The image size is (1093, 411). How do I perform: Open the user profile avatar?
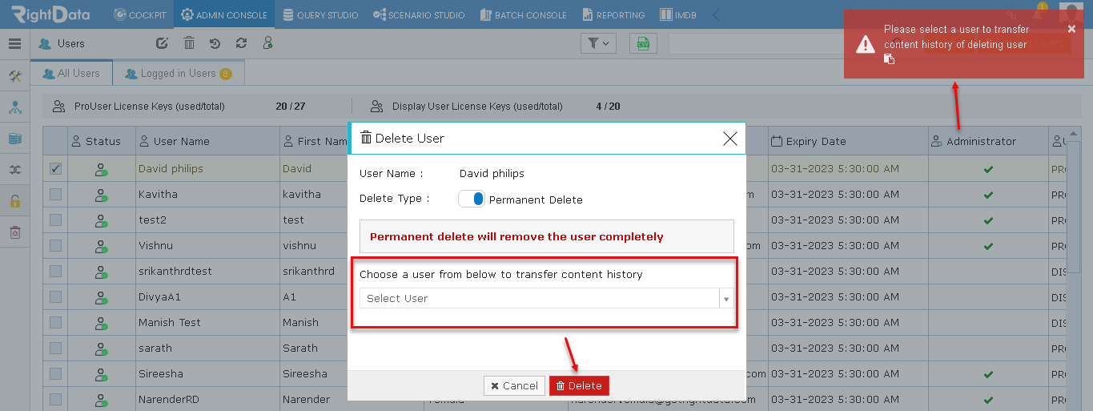1071,14
